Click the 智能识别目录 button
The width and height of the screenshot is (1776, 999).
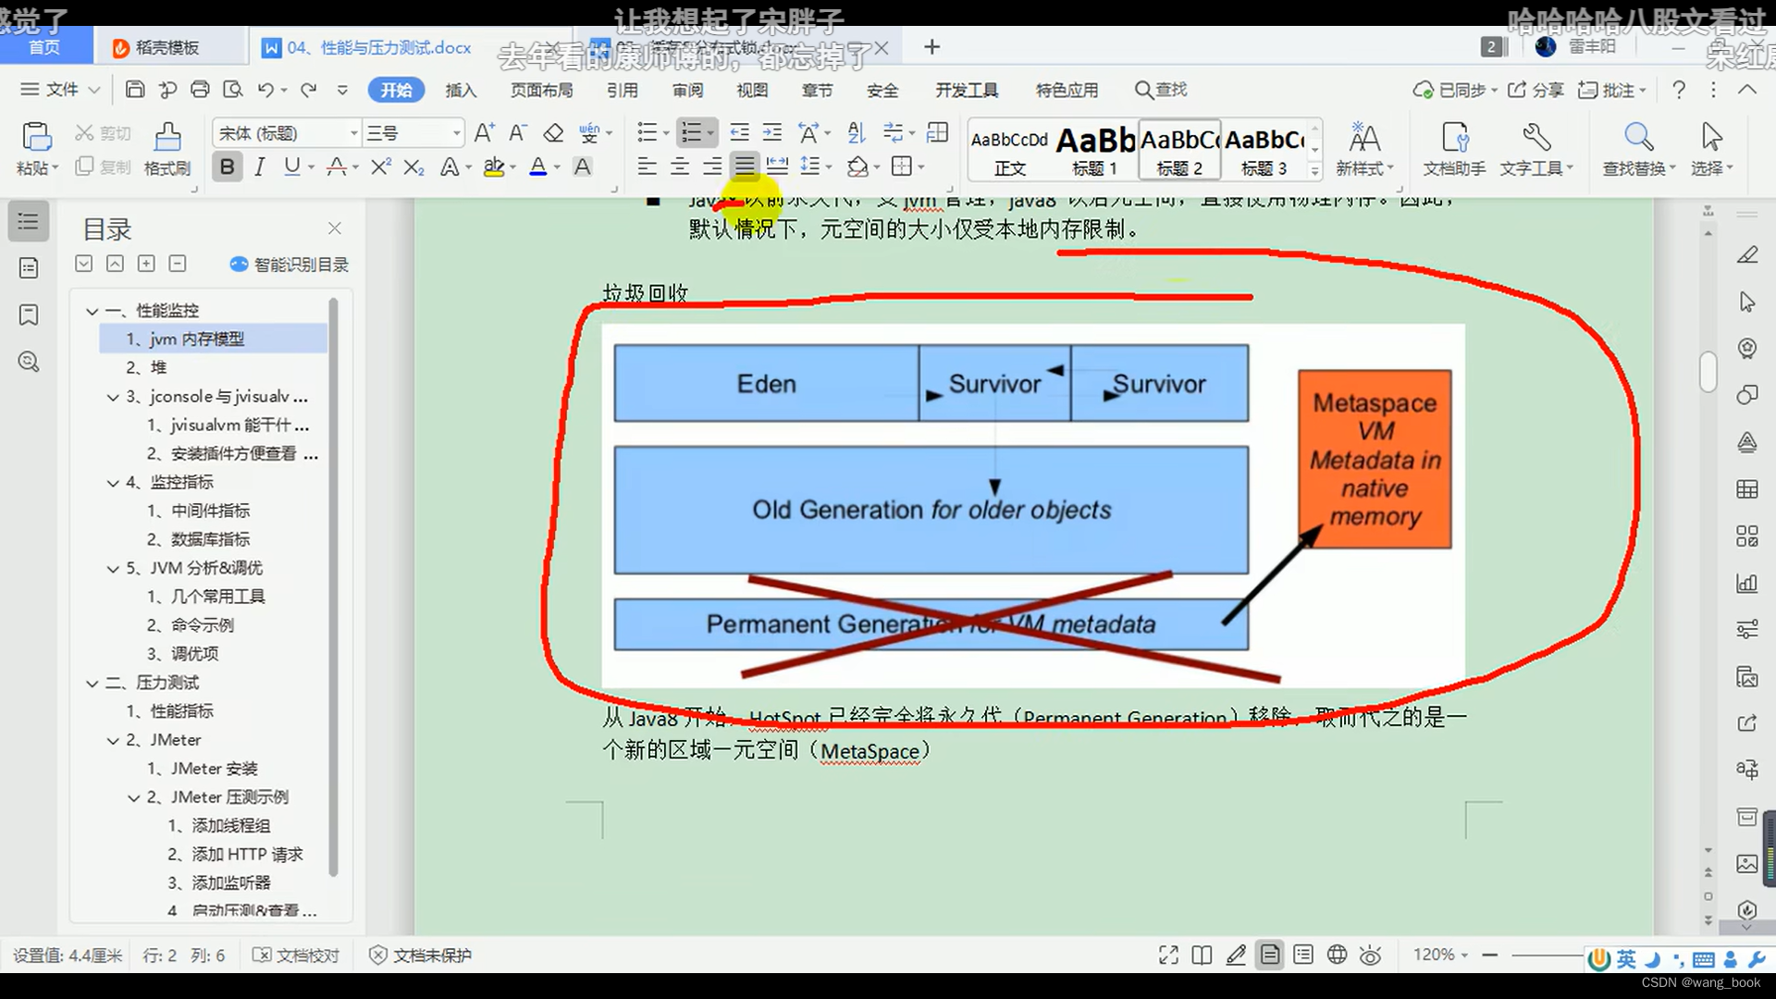point(290,265)
